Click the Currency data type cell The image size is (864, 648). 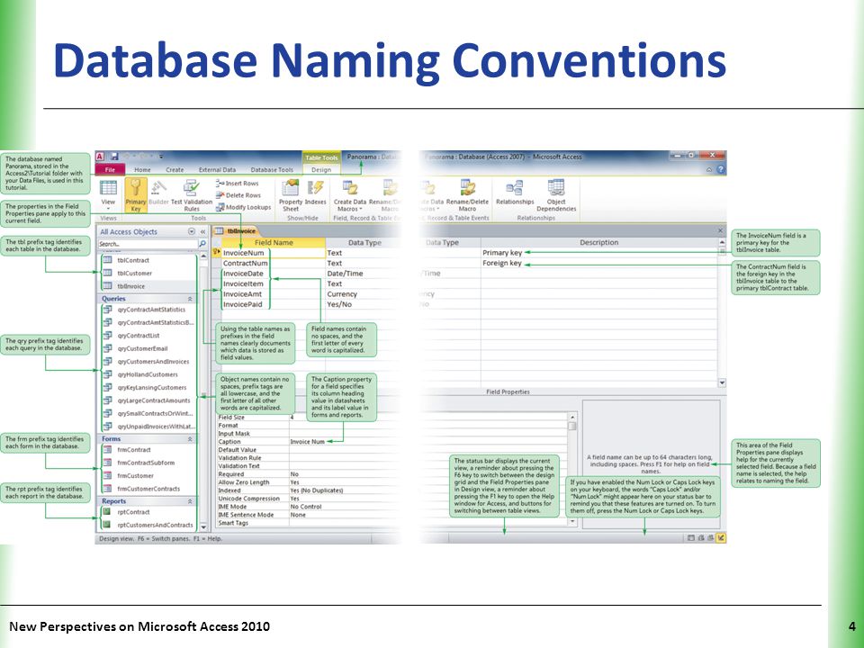364,294
